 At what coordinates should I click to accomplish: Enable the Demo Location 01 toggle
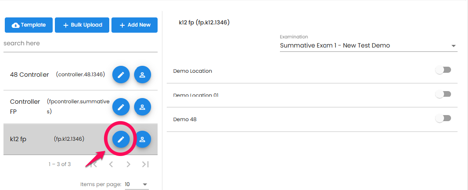[443, 95]
